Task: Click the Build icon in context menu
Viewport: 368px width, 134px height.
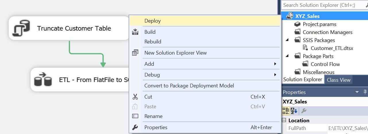Action: click(x=135, y=32)
